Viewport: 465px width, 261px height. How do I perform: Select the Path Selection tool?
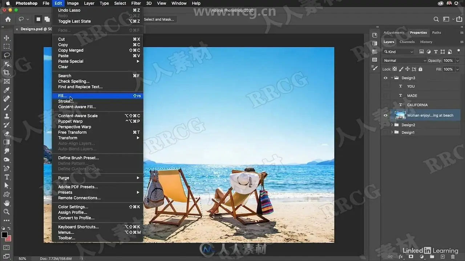coord(7,186)
